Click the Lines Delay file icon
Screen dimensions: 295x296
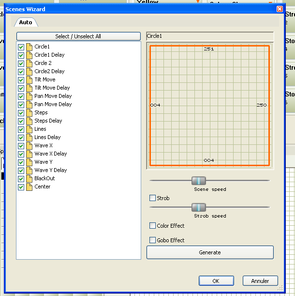[x=29, y=138]
